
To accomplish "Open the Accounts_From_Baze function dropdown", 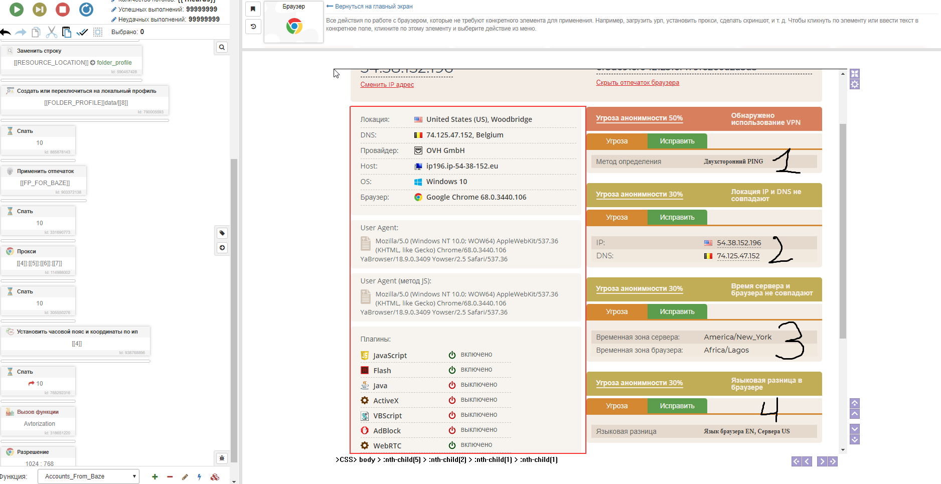I will pyautogui.click(x=88, y=476).
